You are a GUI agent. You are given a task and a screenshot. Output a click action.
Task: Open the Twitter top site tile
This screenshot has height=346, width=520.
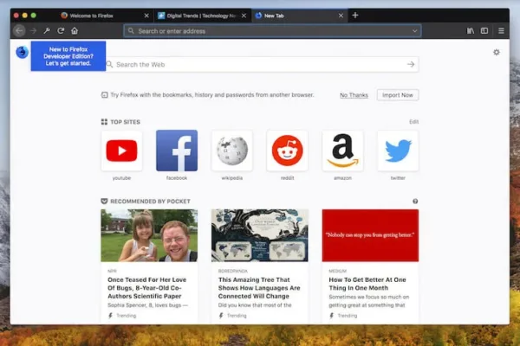(398, 151)
